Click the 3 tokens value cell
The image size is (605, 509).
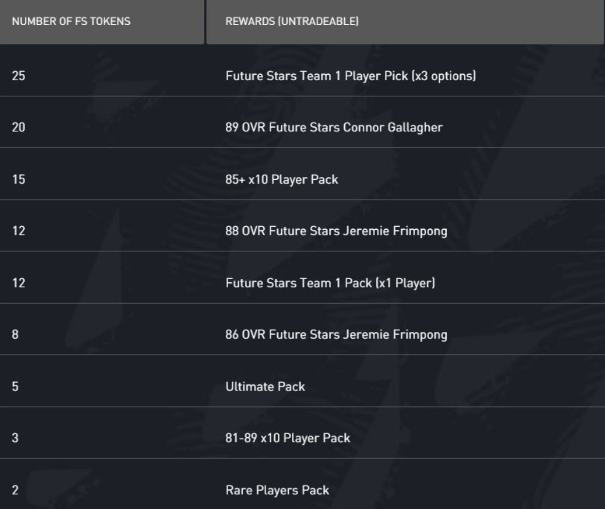[16, 438]
